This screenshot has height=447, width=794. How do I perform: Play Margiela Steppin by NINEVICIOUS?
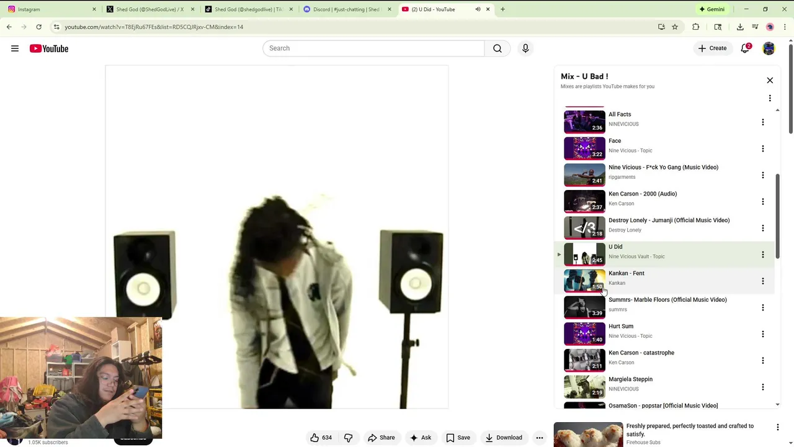[584, 387]
